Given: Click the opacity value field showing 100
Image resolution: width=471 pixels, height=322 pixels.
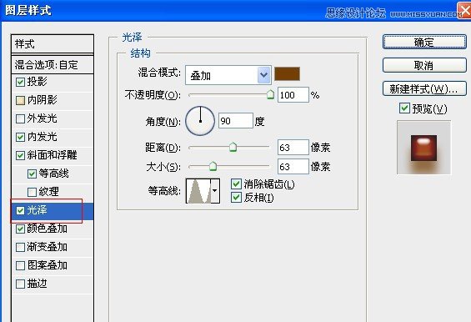Looking at the screenshot, I should (293, 95).
